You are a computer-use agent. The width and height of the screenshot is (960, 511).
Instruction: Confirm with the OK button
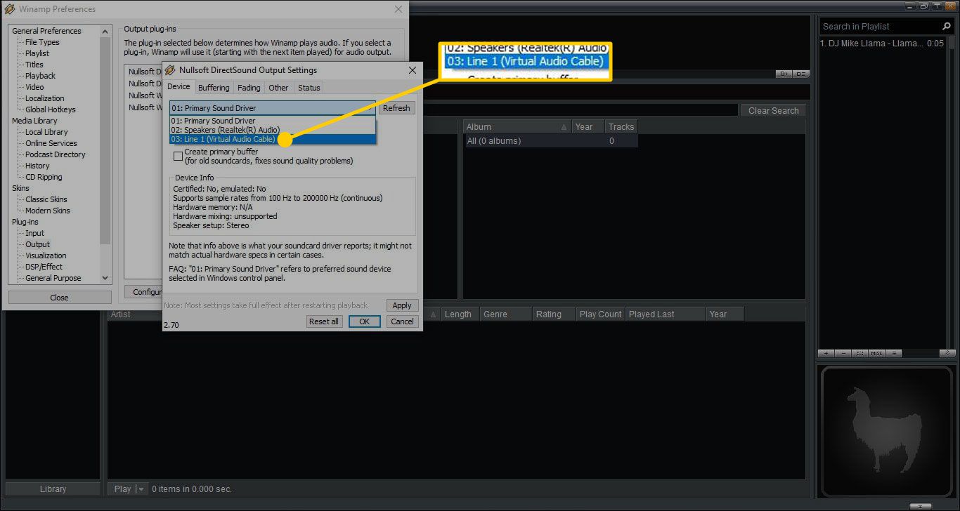pos(364,321)
